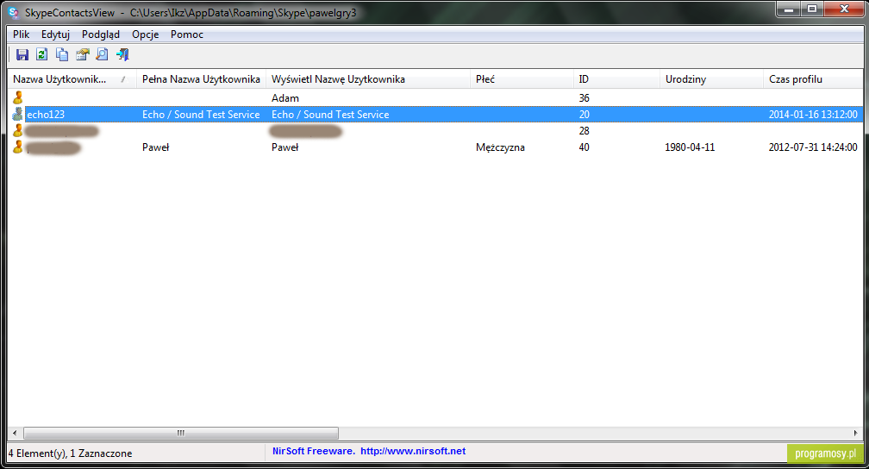Maximize the SkypeContactsView window
The image size is (869, 469).
click(812, 9)
